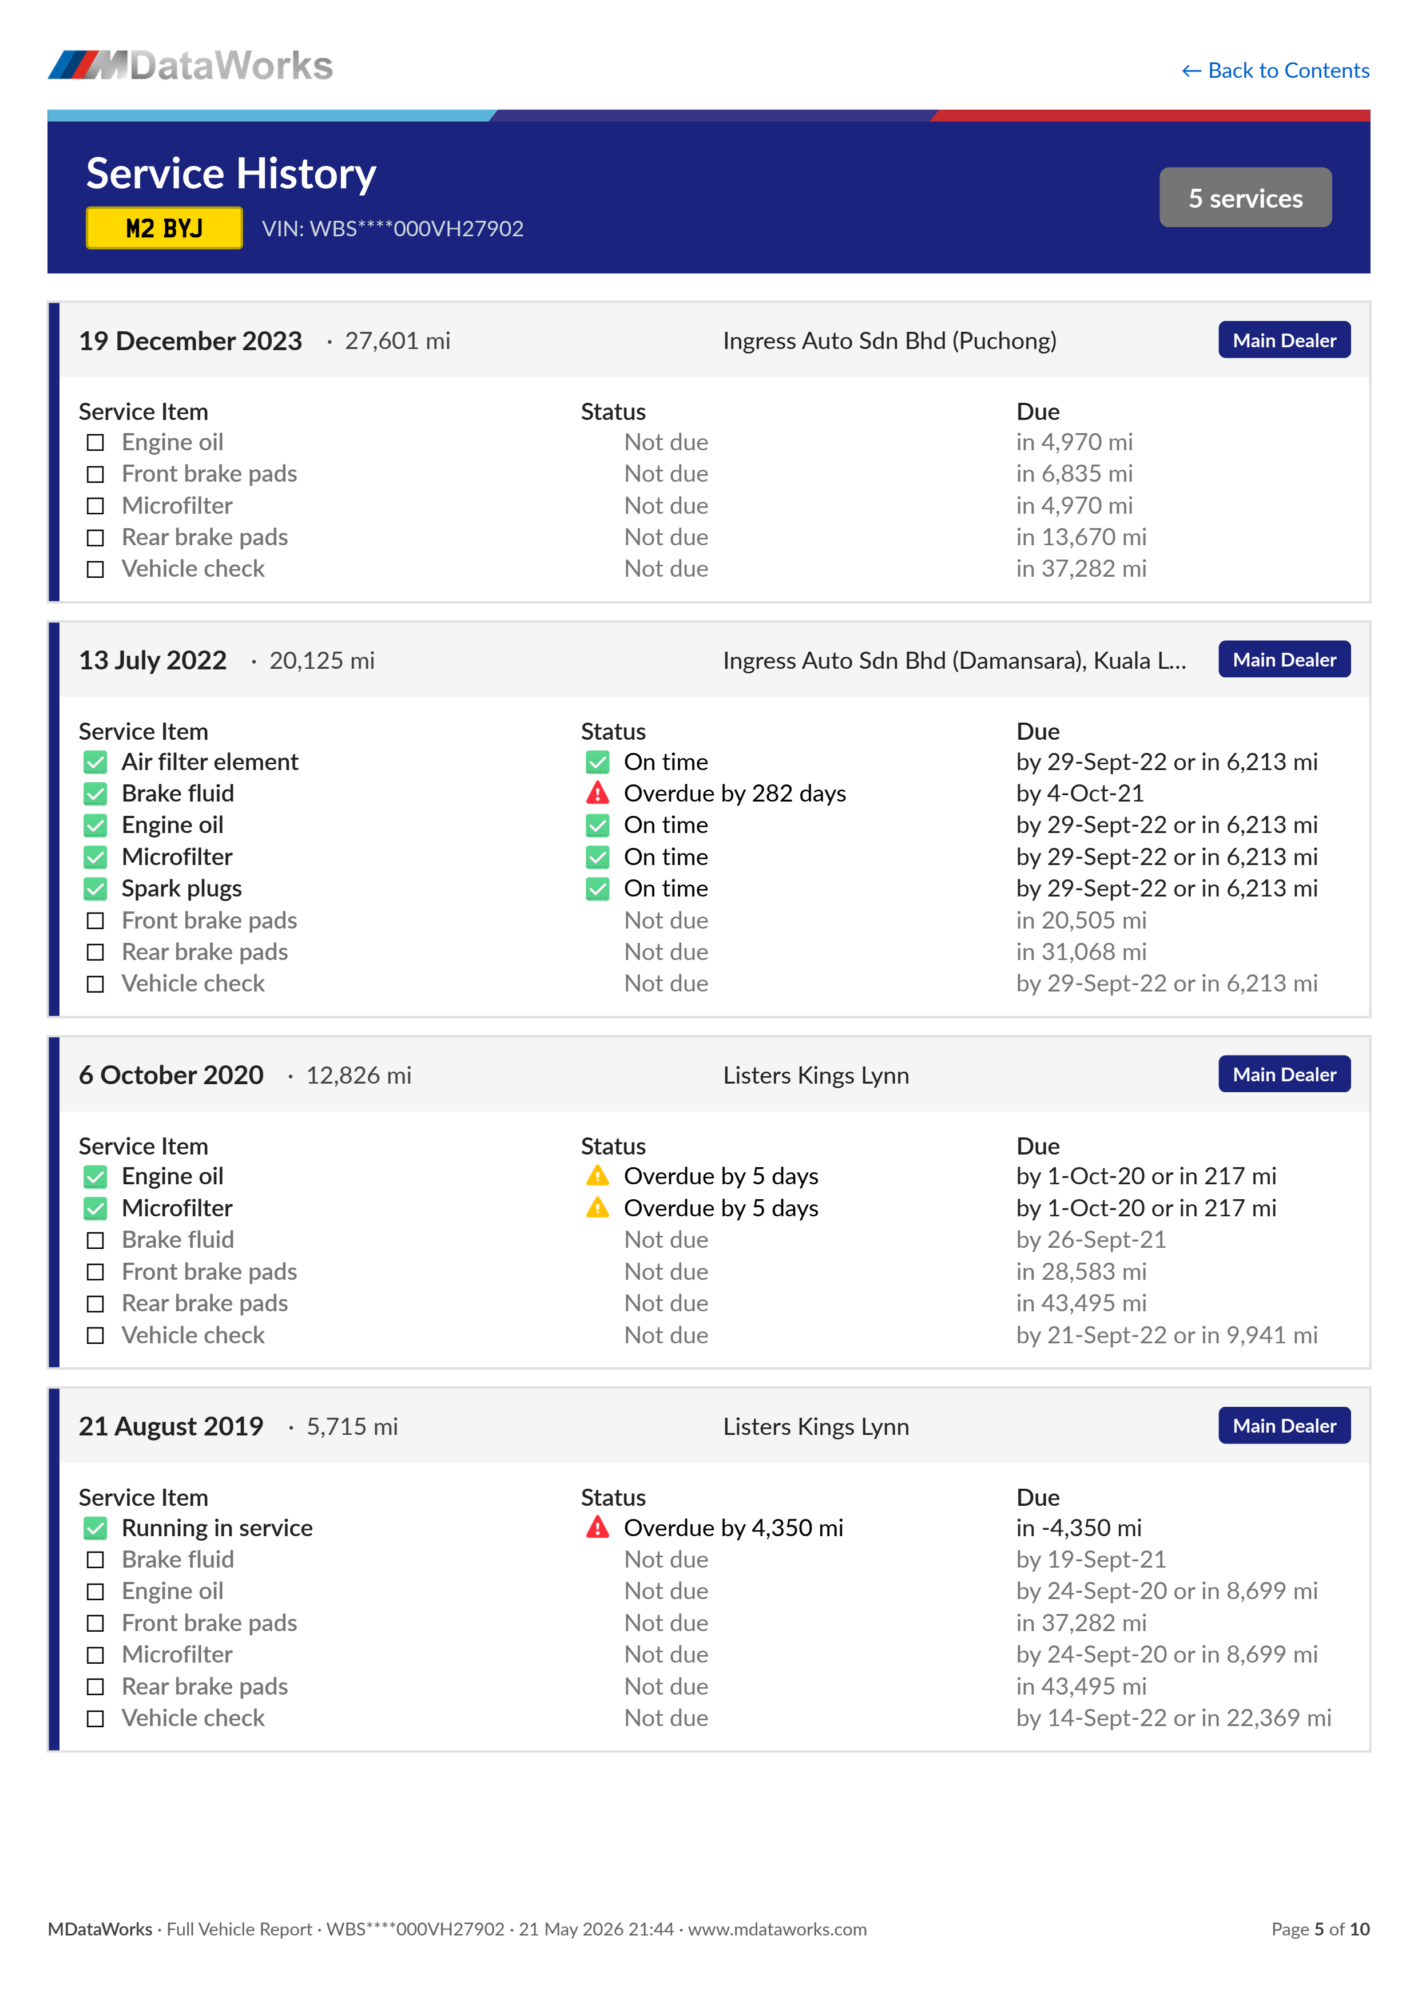
Task: Toggle Rear brake pads checkbox in December 2023 service
Action: click(x=95, y=538)
